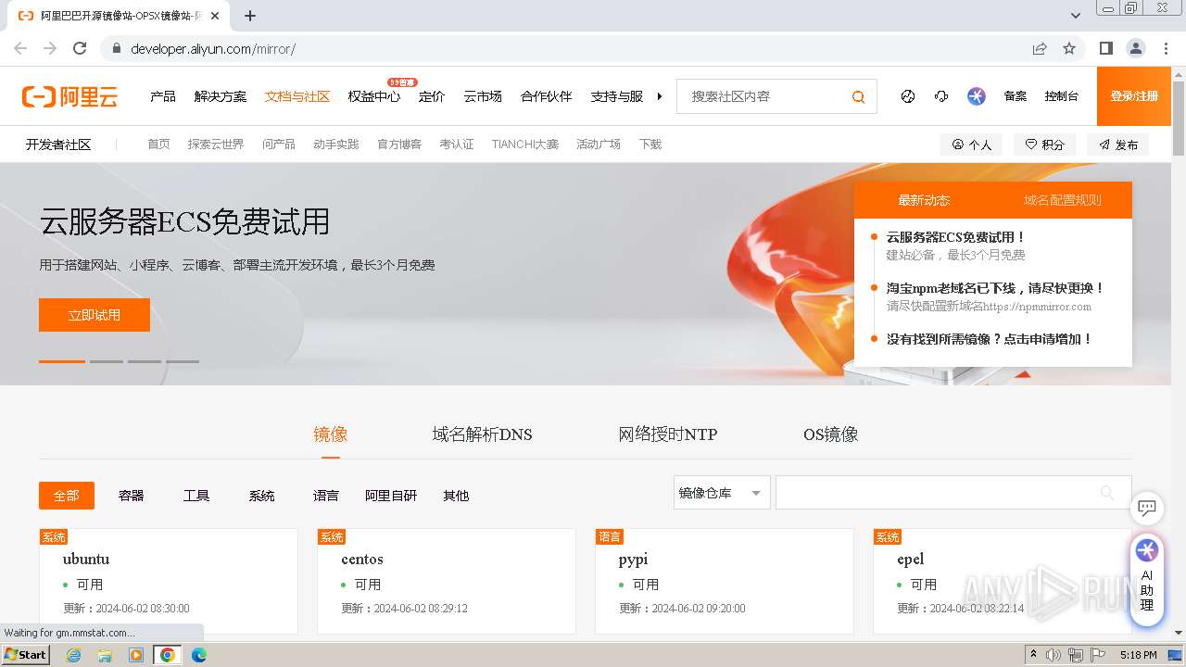
Task: Open the 文档与社区 menu
Action: [297, 96]
